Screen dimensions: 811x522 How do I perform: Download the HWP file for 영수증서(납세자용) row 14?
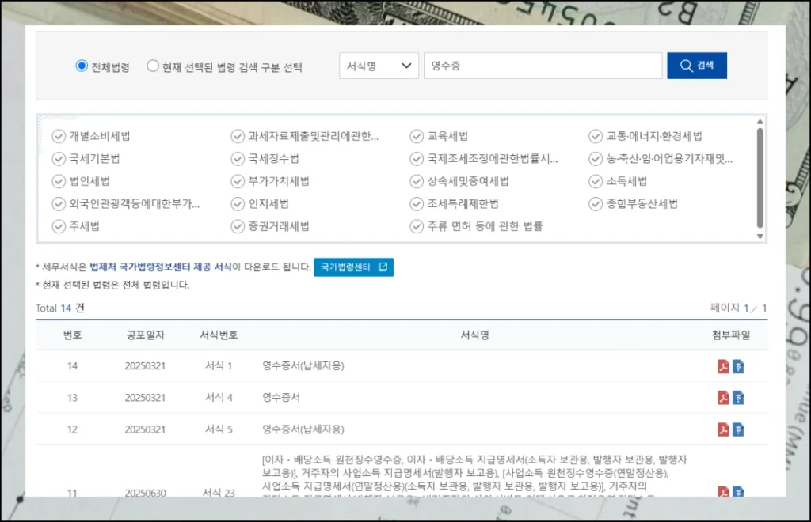tap(740, 365)
